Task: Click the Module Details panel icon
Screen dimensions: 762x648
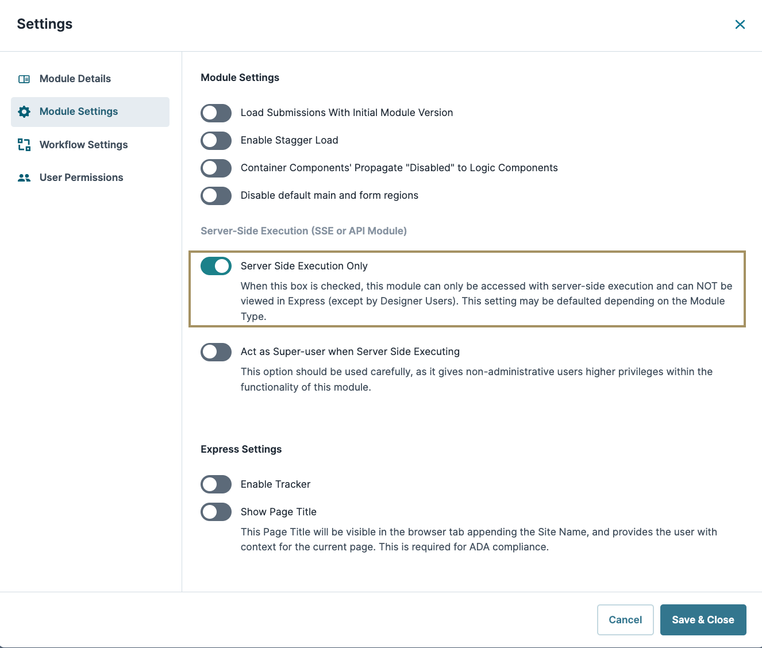Action: click(24, 79)
